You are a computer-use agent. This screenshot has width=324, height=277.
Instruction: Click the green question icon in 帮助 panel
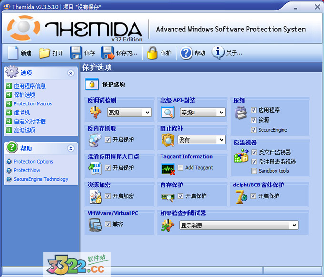(x=12, y=147)
